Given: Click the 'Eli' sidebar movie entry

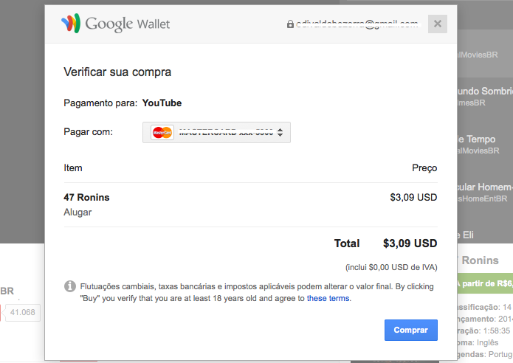Looking at the screenshot, I should 465,235.
